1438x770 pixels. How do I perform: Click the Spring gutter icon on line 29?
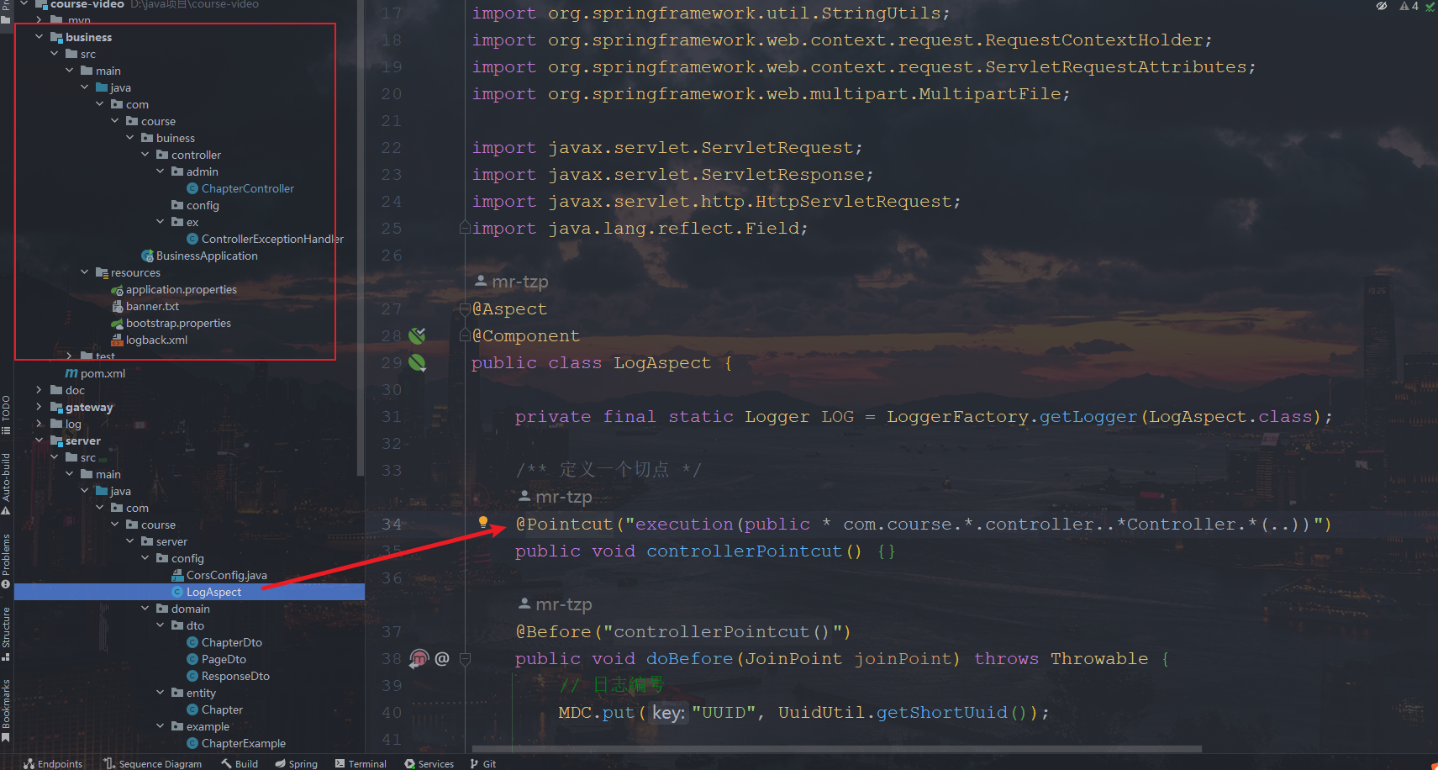(417, 363)
